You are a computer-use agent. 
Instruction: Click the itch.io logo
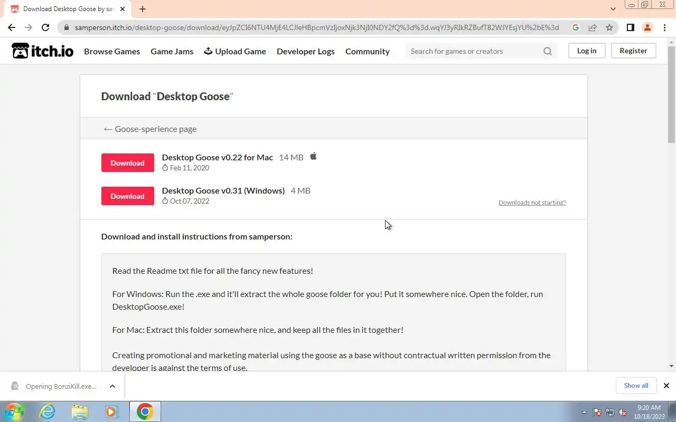[x=42, y=51]
